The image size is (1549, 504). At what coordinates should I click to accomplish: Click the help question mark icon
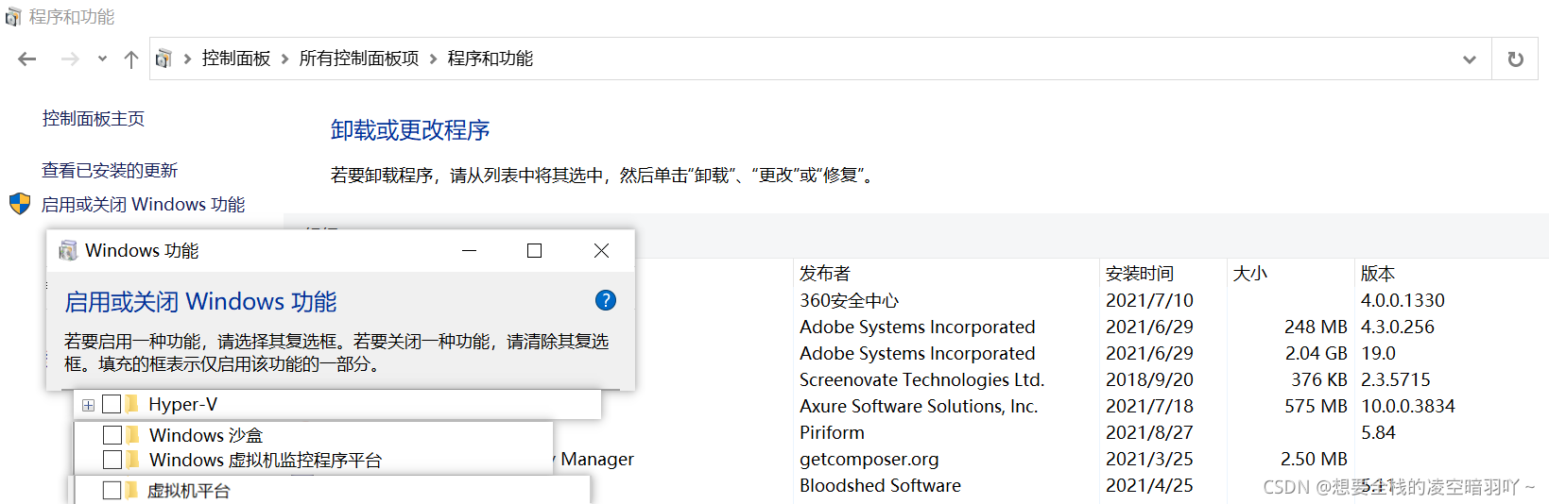coord(606,300)
